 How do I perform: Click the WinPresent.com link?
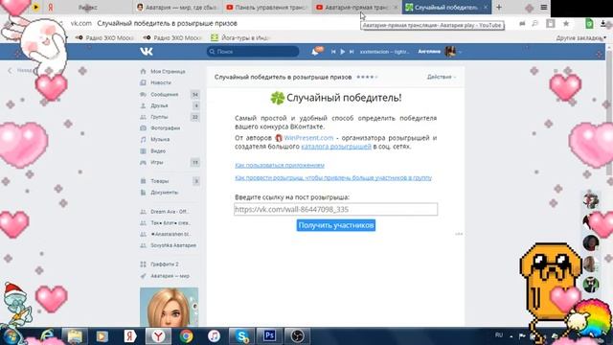coord(308,138)
